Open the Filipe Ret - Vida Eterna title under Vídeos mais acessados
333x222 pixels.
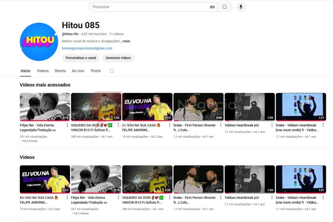coord(38,127)
